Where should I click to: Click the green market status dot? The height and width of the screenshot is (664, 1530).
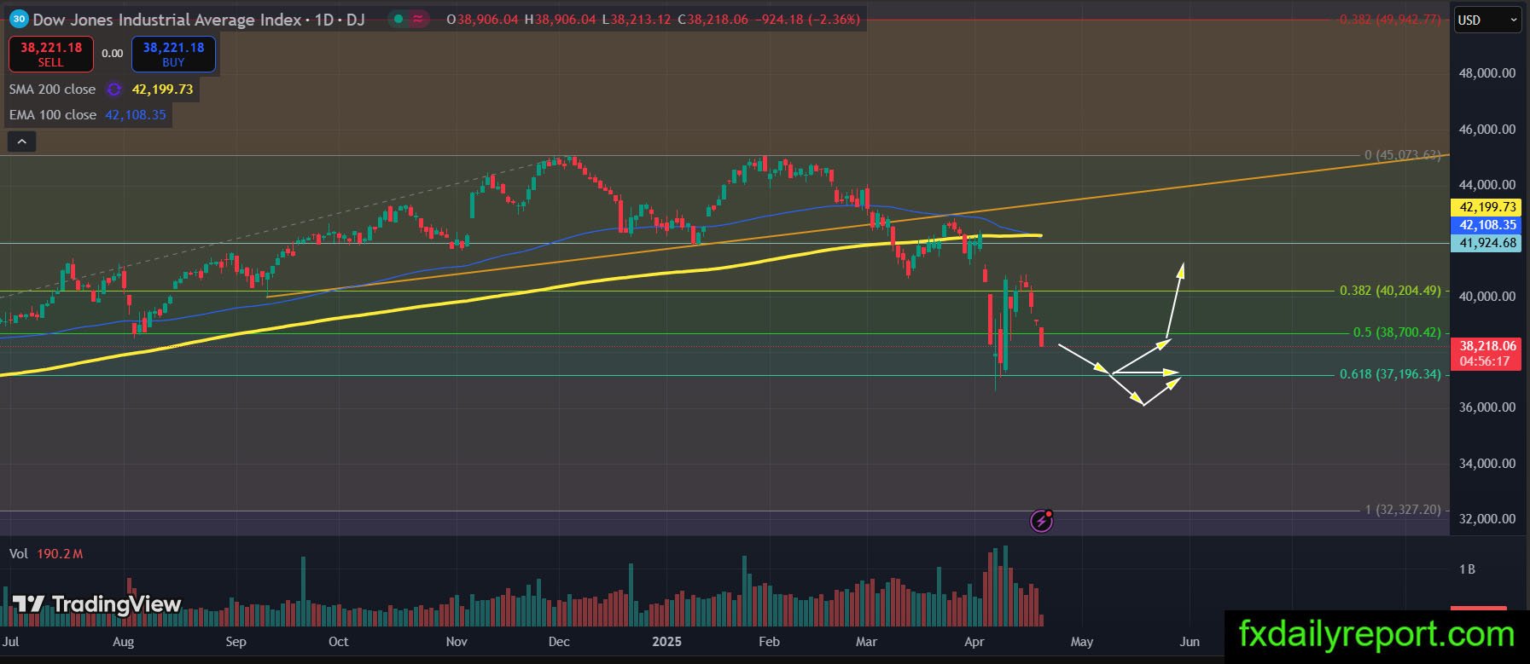pyautogui.click(x=397, y=19)
